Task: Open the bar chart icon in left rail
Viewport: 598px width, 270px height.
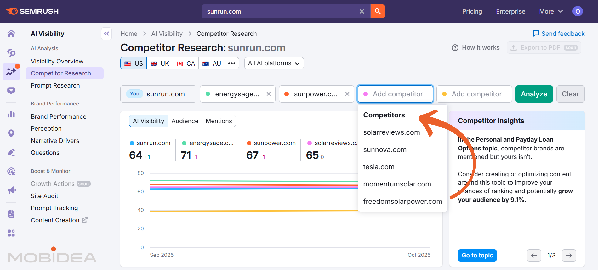Action: pos(11,114)
